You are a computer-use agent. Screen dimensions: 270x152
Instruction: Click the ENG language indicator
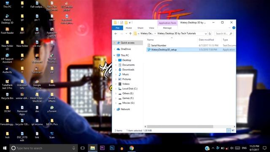click(244, 148)
